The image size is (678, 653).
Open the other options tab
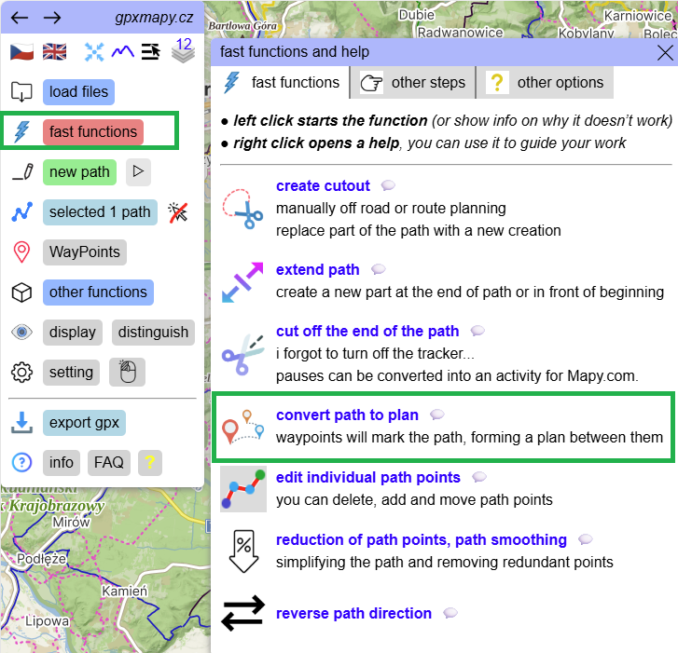pos(547,83)
